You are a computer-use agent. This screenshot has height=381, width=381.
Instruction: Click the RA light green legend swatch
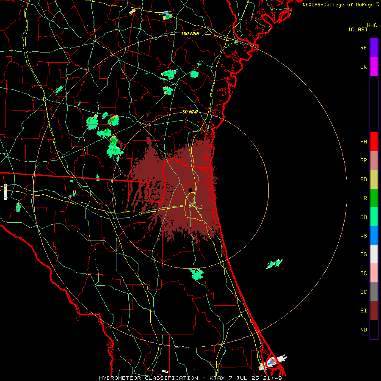click(374, 217)
